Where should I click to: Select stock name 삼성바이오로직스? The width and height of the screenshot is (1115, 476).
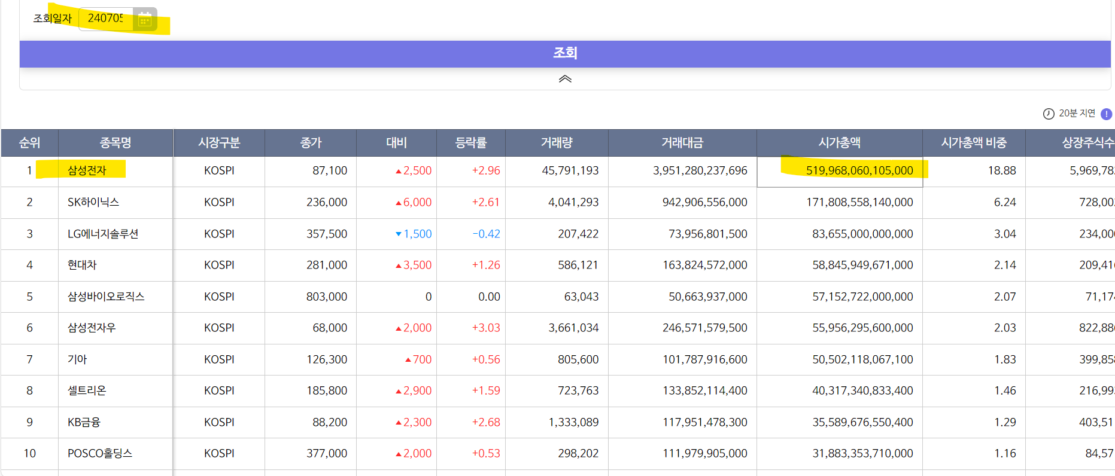106,297
